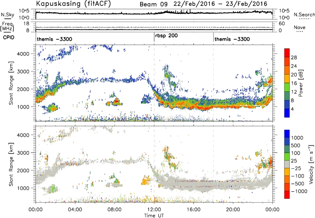Click the '20:00' time tick label
315x218 pixels.
pos(233,210)
